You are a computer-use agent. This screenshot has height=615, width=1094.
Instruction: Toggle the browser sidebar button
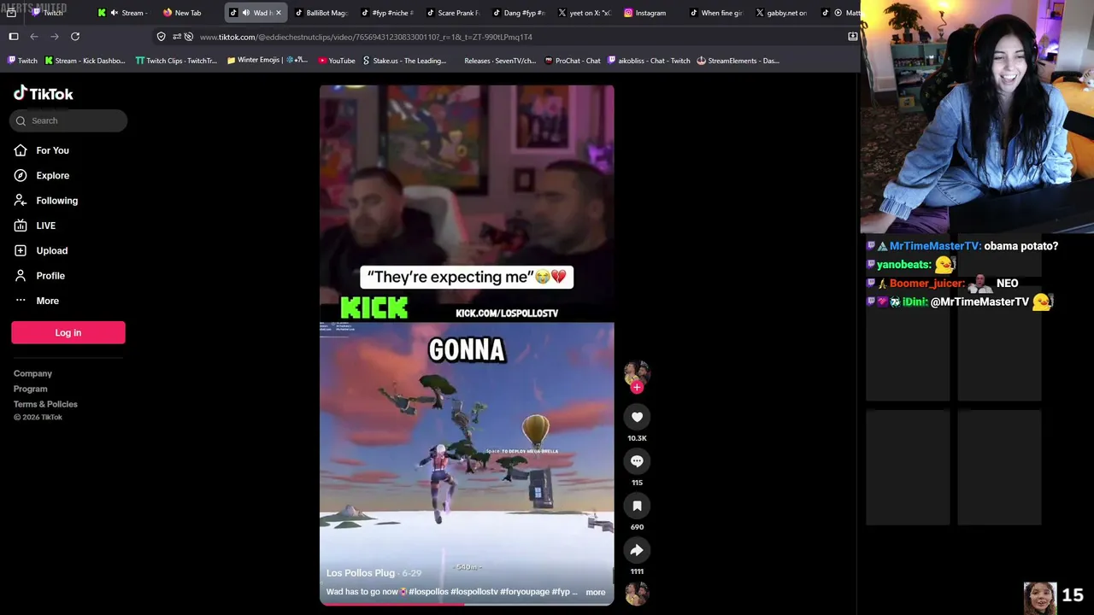tap(14, 37)
